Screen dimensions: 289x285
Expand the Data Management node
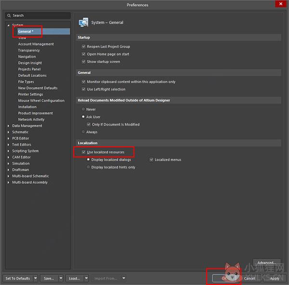(8, 126)
